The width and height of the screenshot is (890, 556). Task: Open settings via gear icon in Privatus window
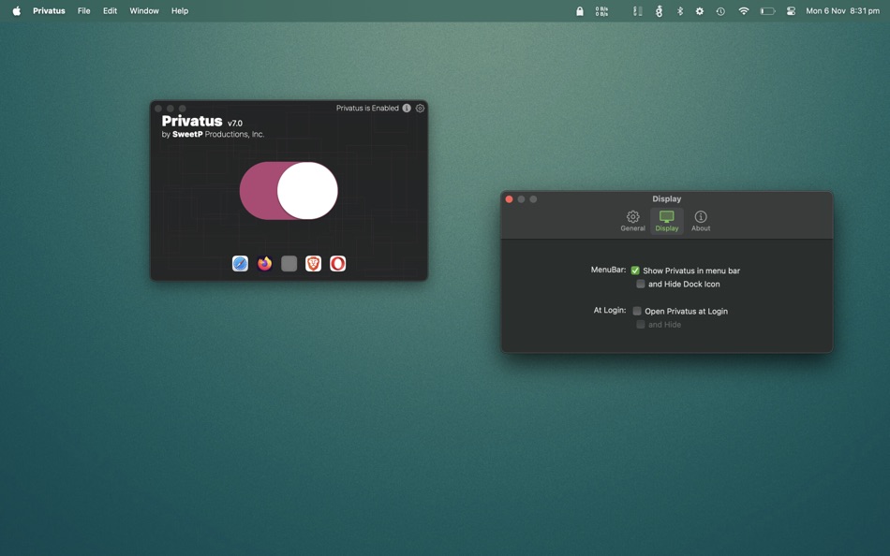[420, 108]
